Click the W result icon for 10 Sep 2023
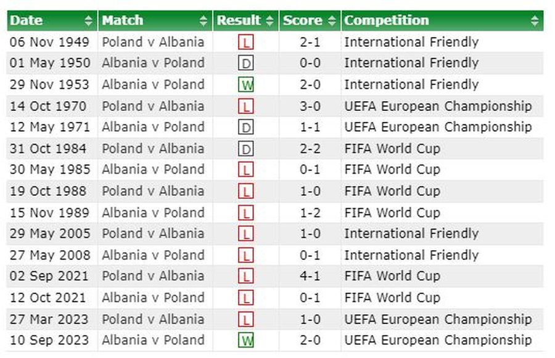The height and width of the screenshot is (358, 555). [x=247, y=341]
